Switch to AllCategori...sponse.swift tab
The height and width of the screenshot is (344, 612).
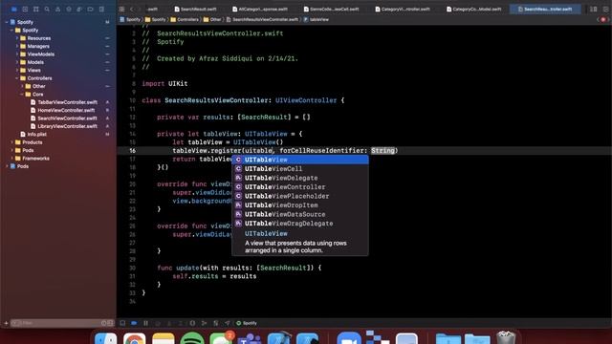click(259, 9)
